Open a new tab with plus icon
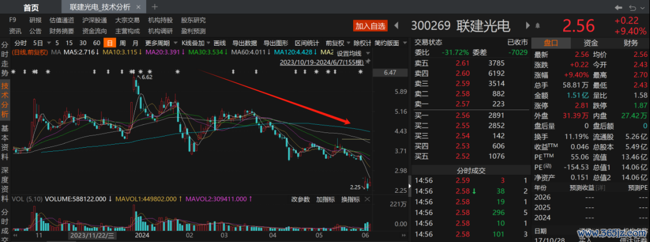 pyautogui.click(x=155, y=7)
